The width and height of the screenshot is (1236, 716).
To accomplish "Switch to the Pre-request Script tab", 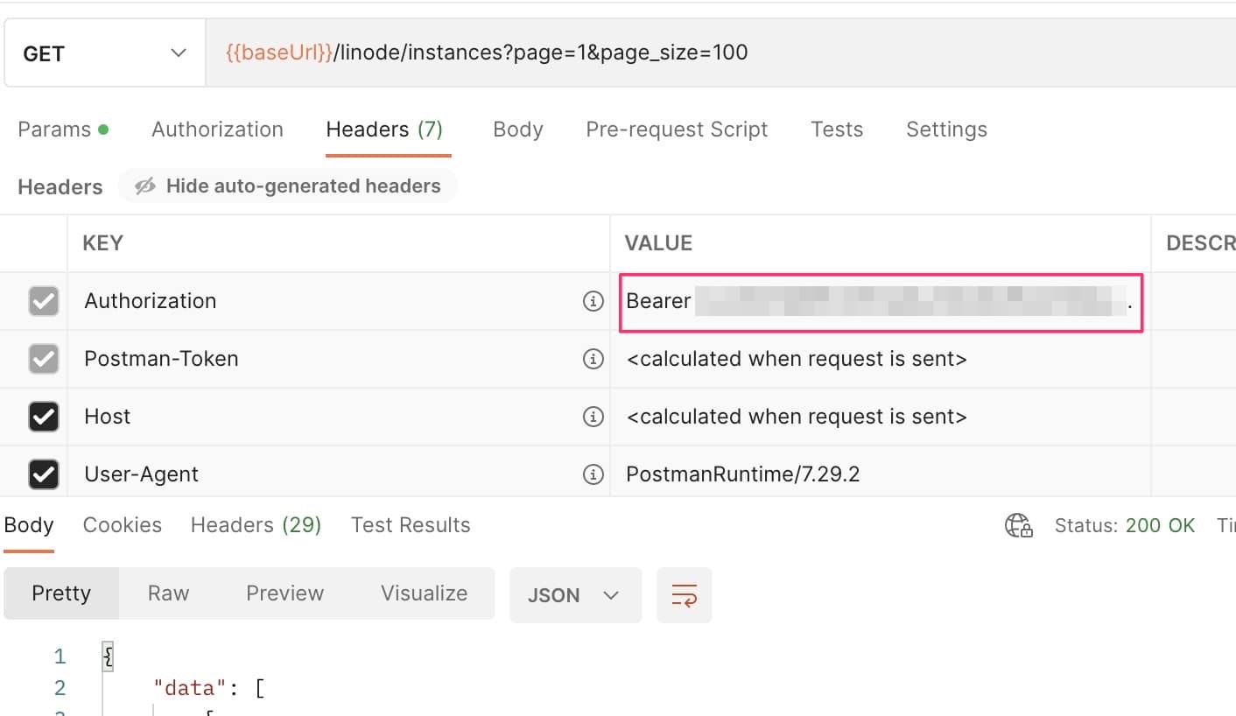I will [x=676, y=129].
